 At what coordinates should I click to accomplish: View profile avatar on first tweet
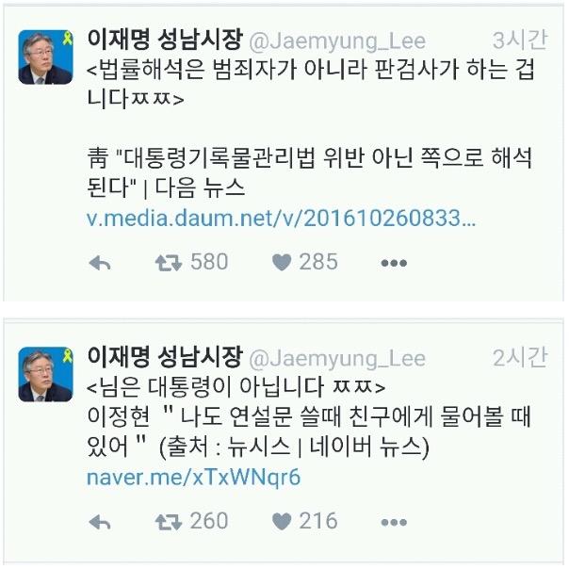click(46, 57)
